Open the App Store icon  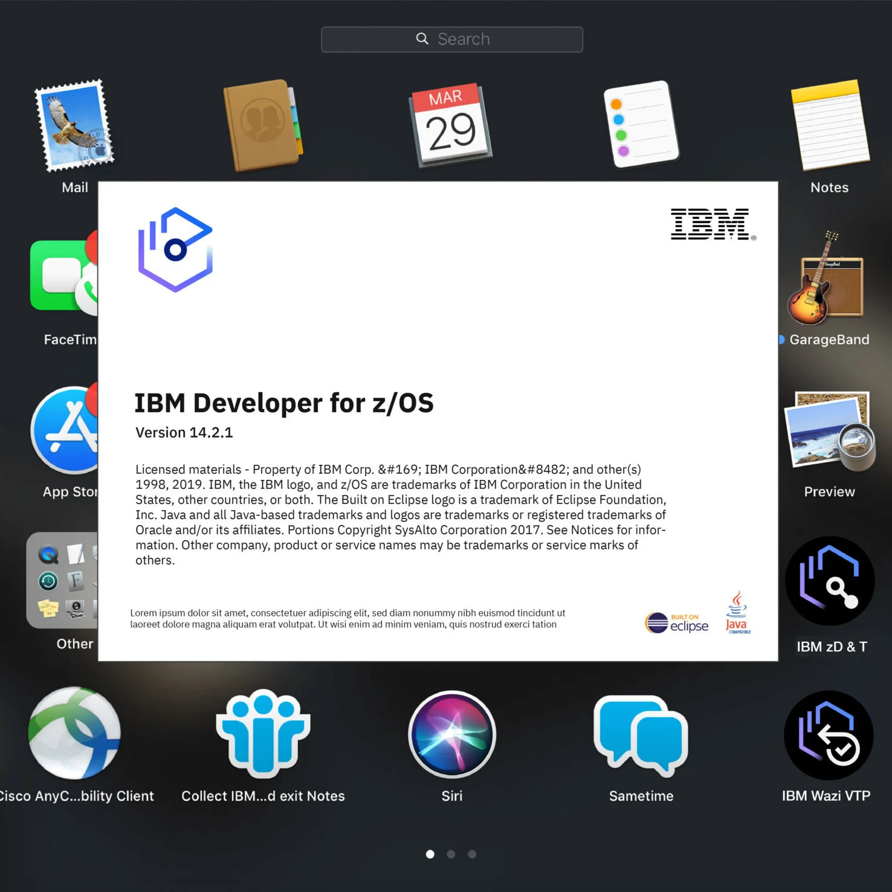pos(65,430)
